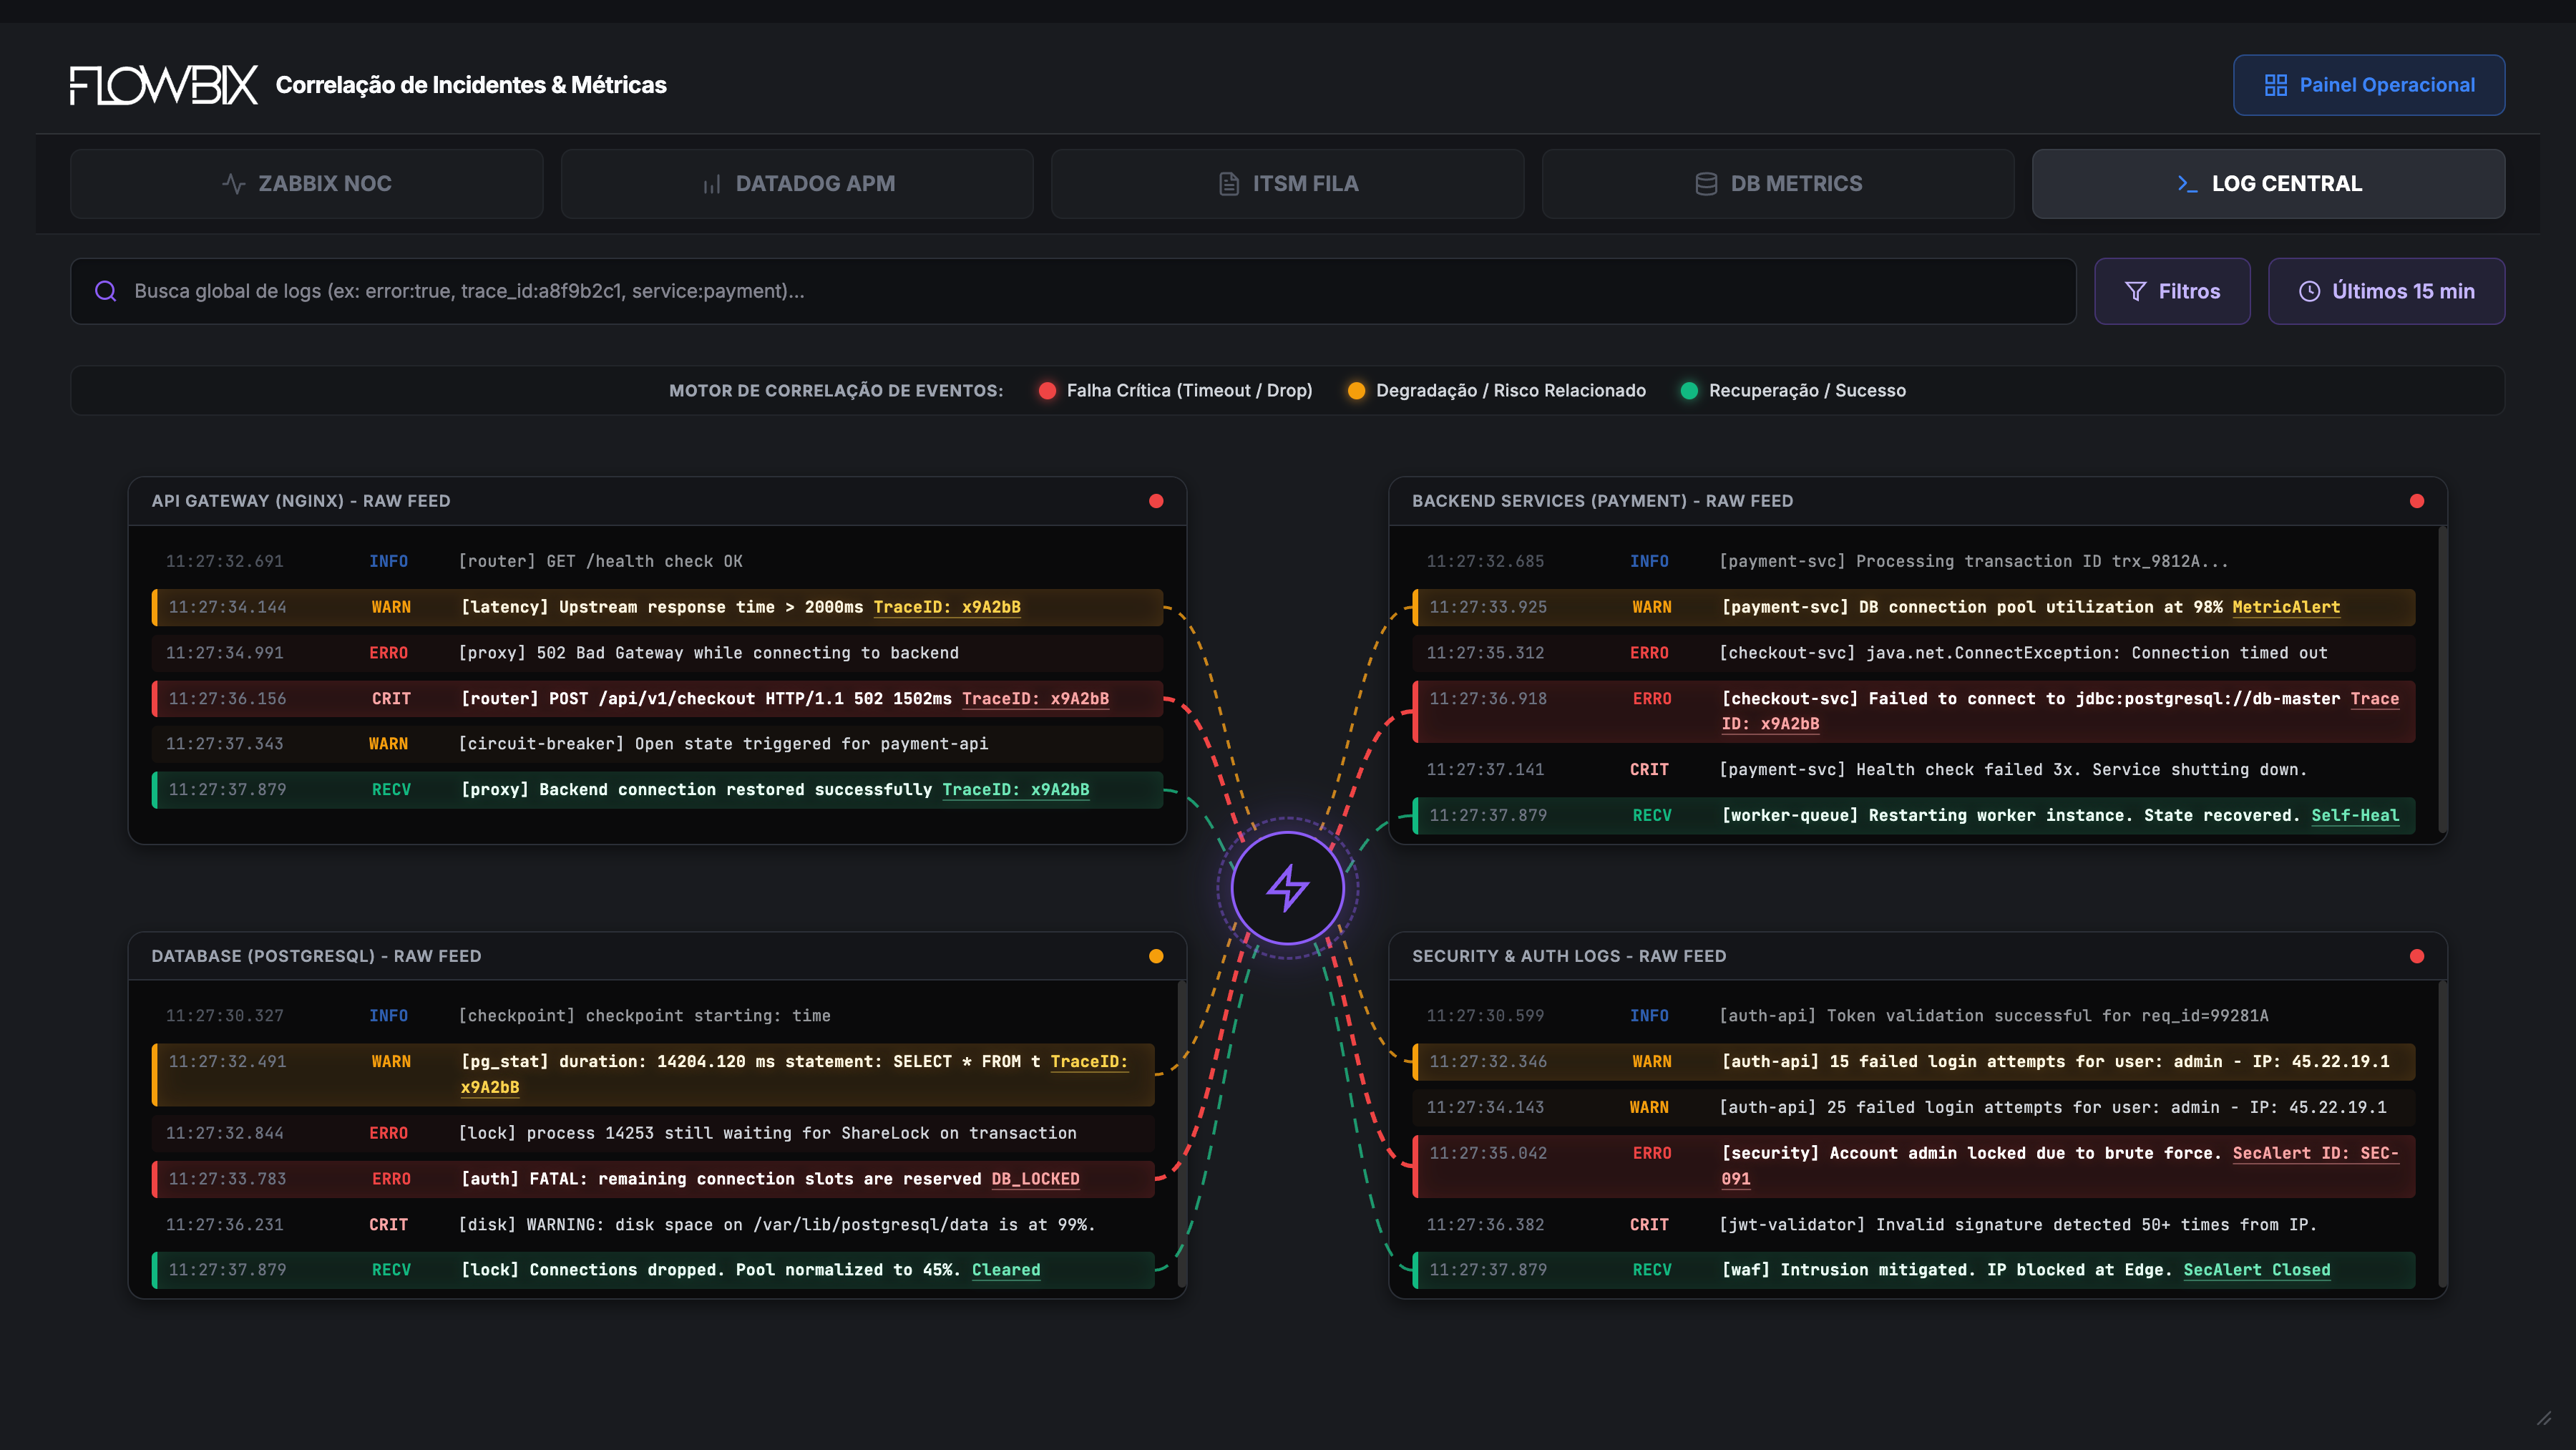Toggle the Degradação / Risco Relacionado legend
The height and width of the screenshot is (1450, 2576).
1496,390
